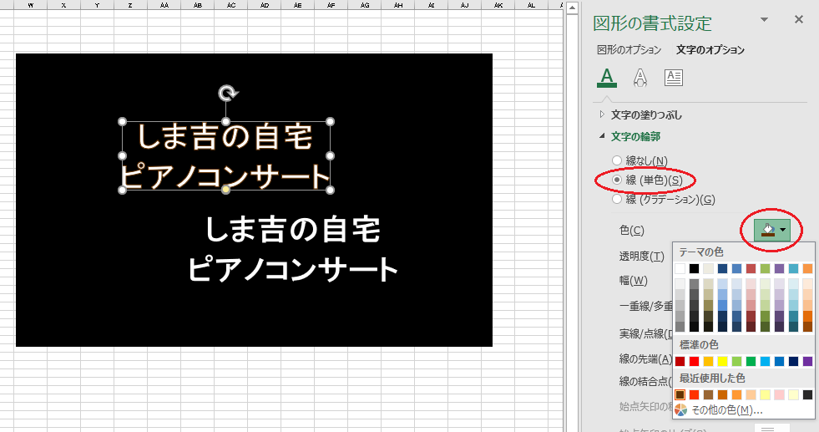Click the 幅(W) label
This screenshot has width=819, height=432.
[633, 280]
